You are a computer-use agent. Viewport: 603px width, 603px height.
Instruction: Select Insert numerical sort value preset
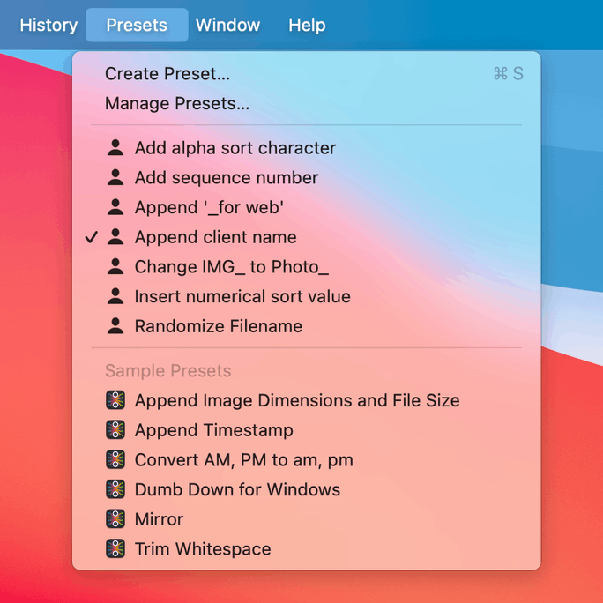[242, 297]
